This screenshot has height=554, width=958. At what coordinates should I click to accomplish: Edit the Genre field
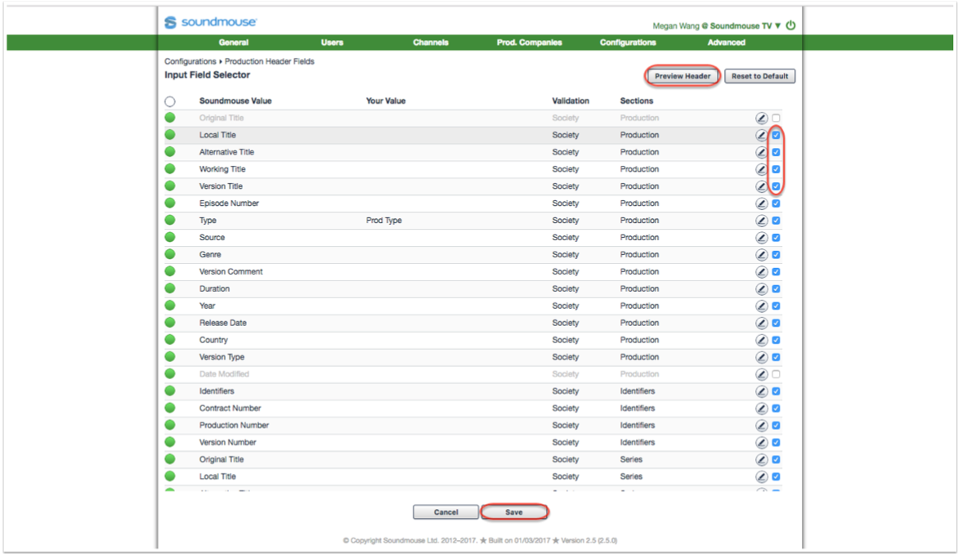761,255
